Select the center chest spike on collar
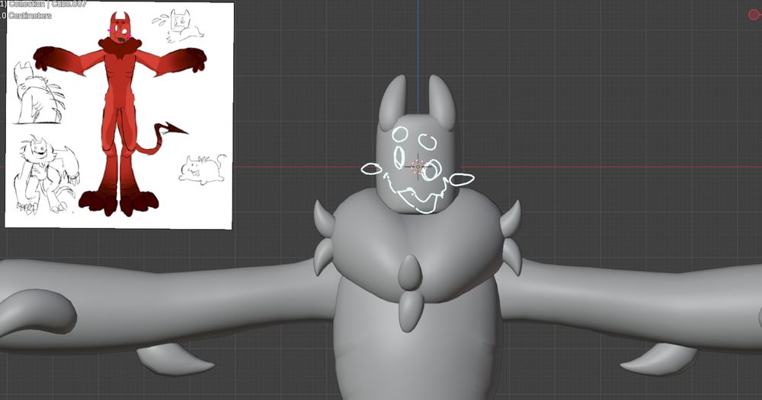 click(410, 272)
